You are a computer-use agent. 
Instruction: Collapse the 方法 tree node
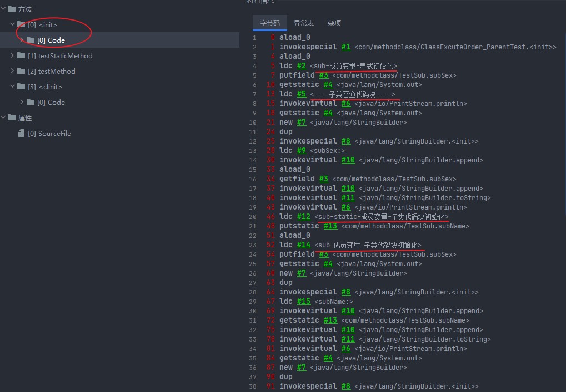coord(3,9)
